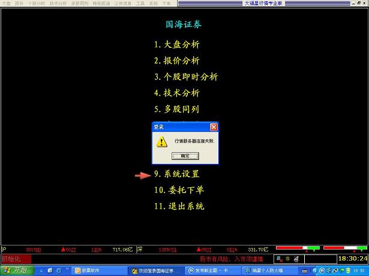This screenshot has width=369, height=276.
Task: Open the 工具 menu in the menu bar
Action: (140, 3)
